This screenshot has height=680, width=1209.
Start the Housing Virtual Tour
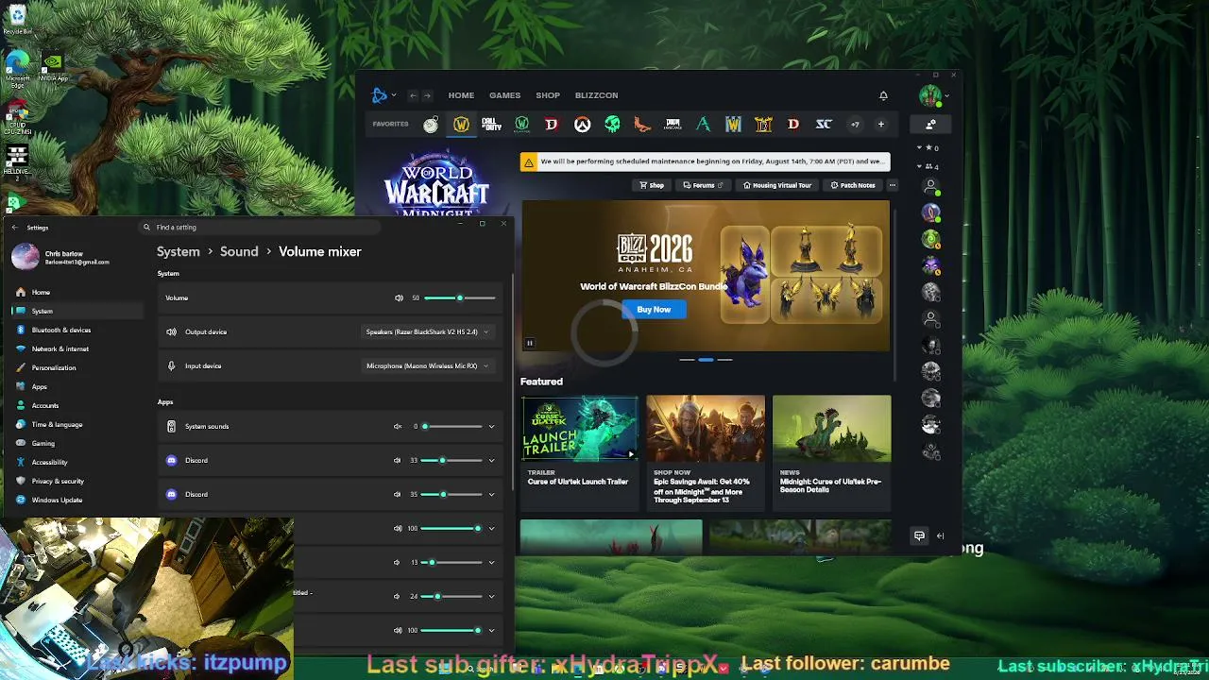[777, 185]
